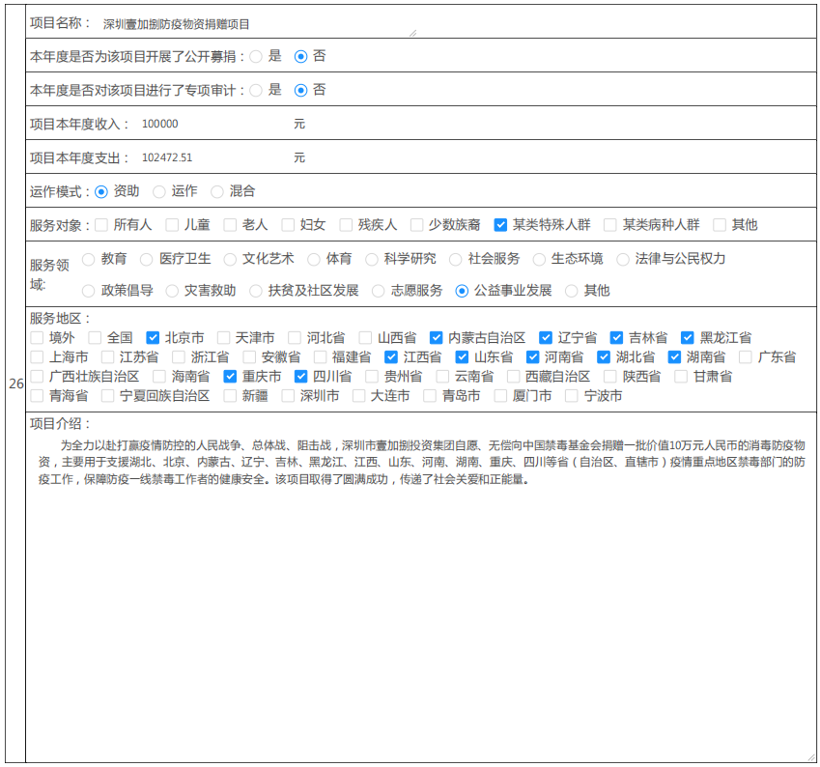
Task: Select 灾害救助 service field option
Action: pos(172,291)
